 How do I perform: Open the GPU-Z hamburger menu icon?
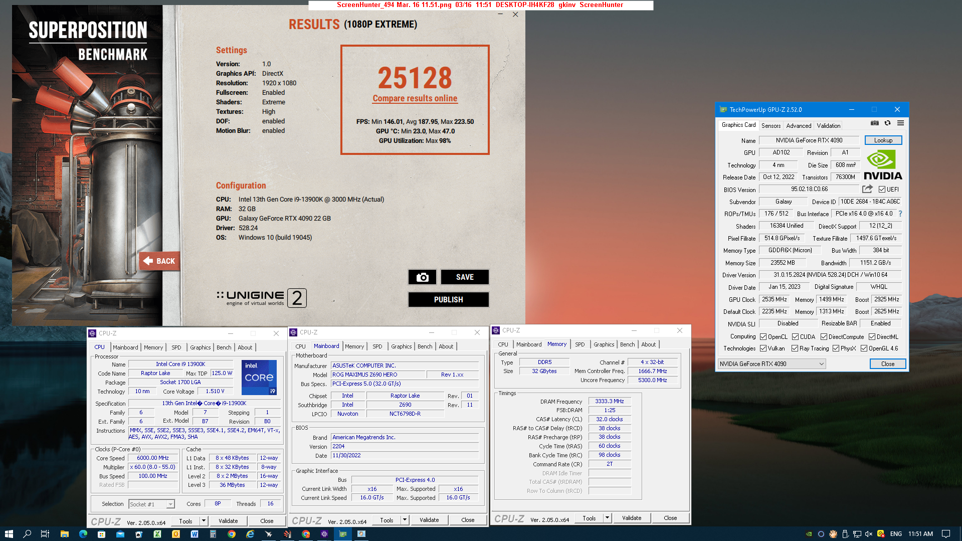[900, 123]
